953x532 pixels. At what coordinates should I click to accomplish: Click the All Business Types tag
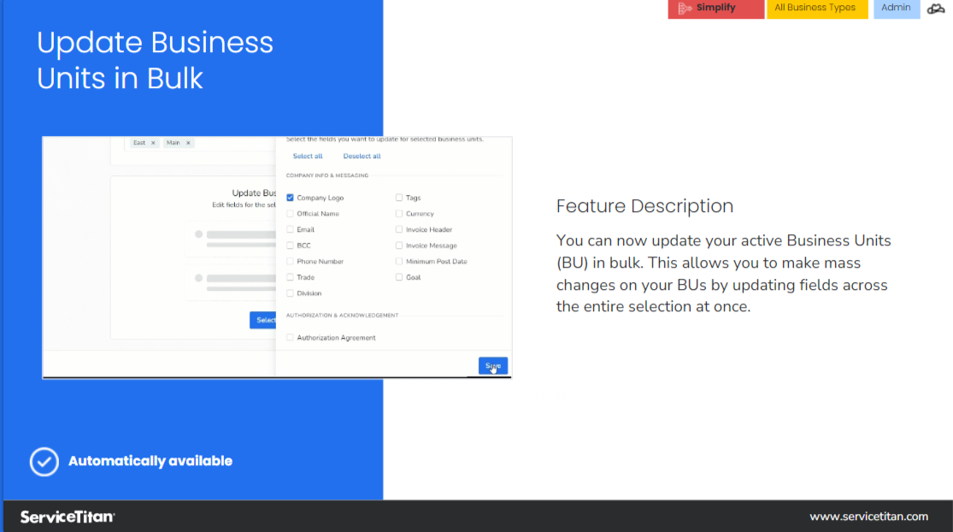pos(817,9)
